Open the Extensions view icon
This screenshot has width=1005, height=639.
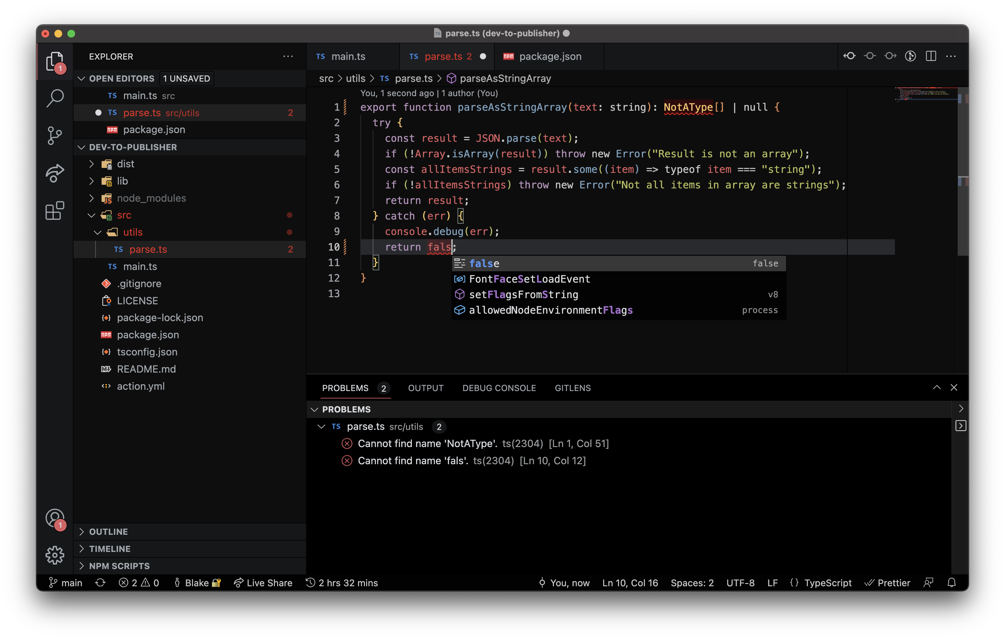tap(55, 211)
